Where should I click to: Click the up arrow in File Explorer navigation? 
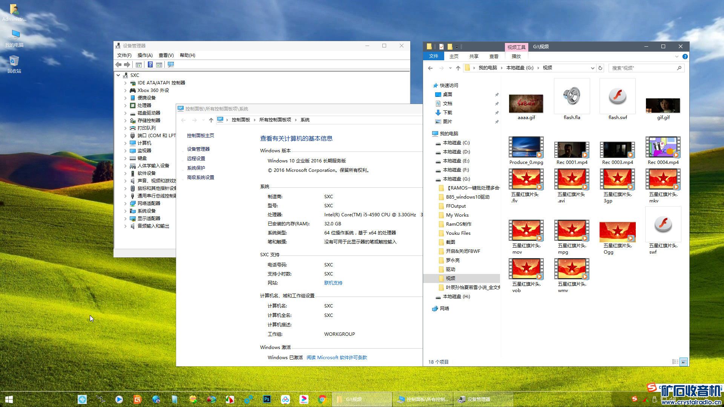point(458,68)
